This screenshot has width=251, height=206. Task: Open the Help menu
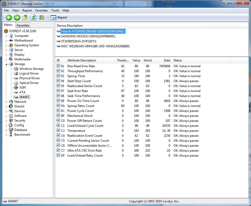pyautogui.click(x=66, y=10)
